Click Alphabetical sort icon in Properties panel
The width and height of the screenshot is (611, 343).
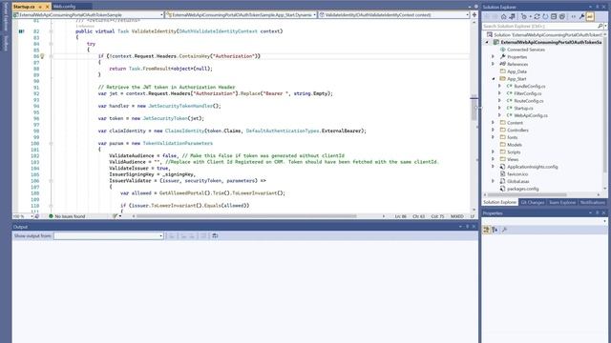point(495,230)
